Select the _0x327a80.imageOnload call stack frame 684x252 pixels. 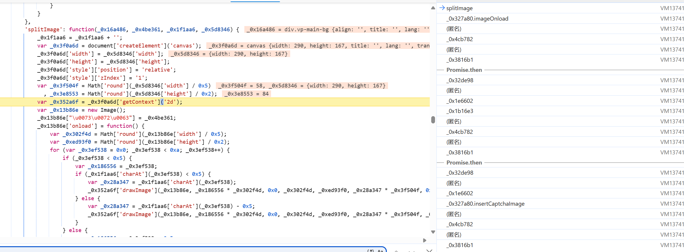[x=560, y=19]
